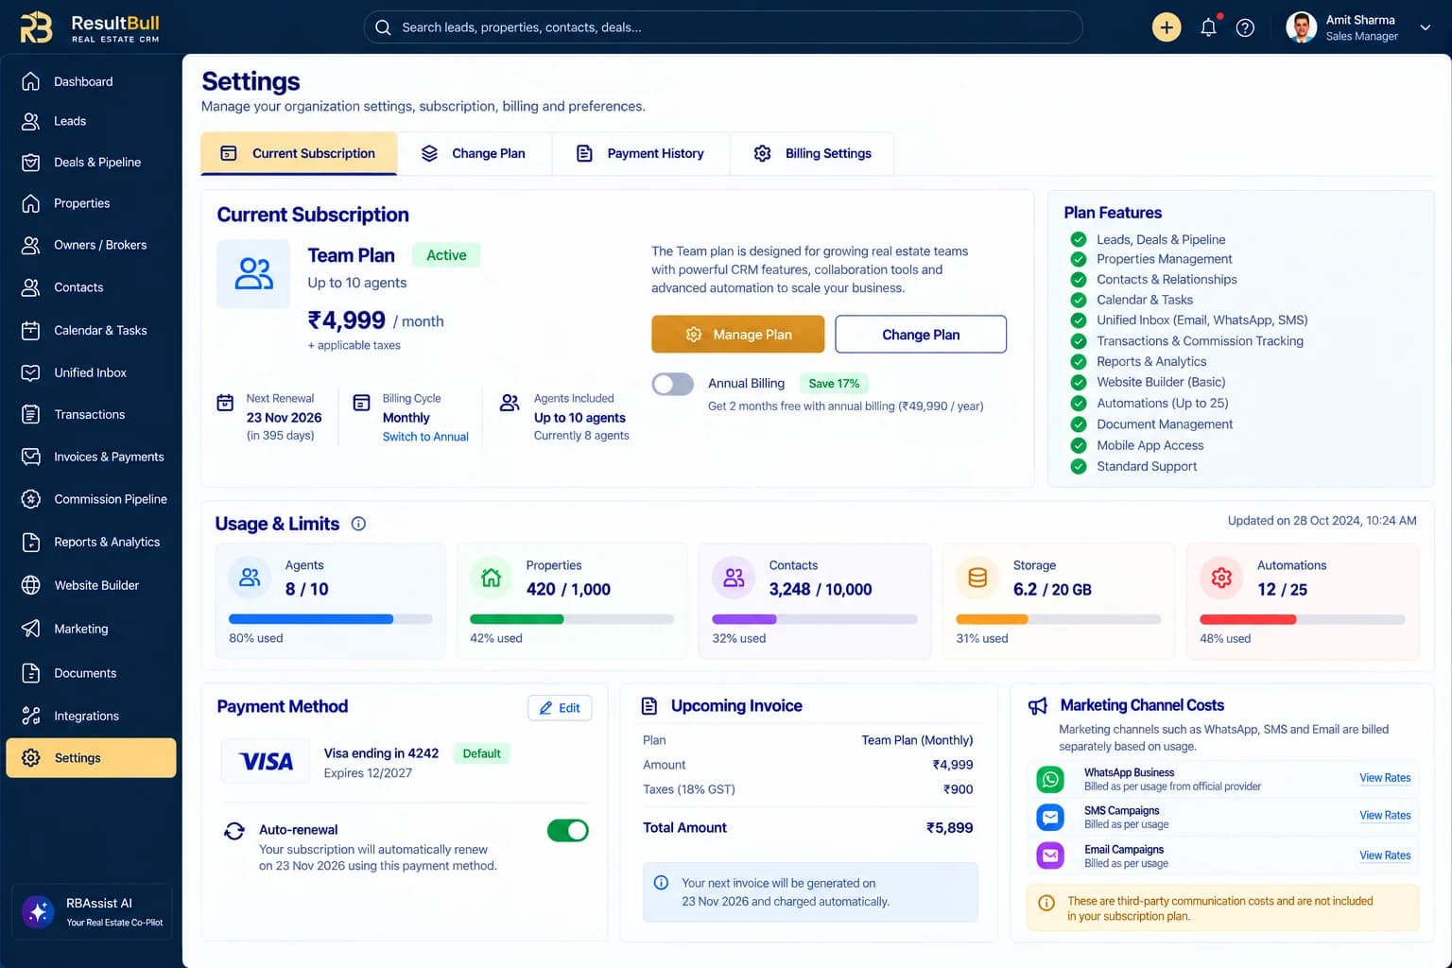Screen dimensions: 1452x968
Task: Click the Owners / Brokers sidebar icon
Action: click(31, 245)
